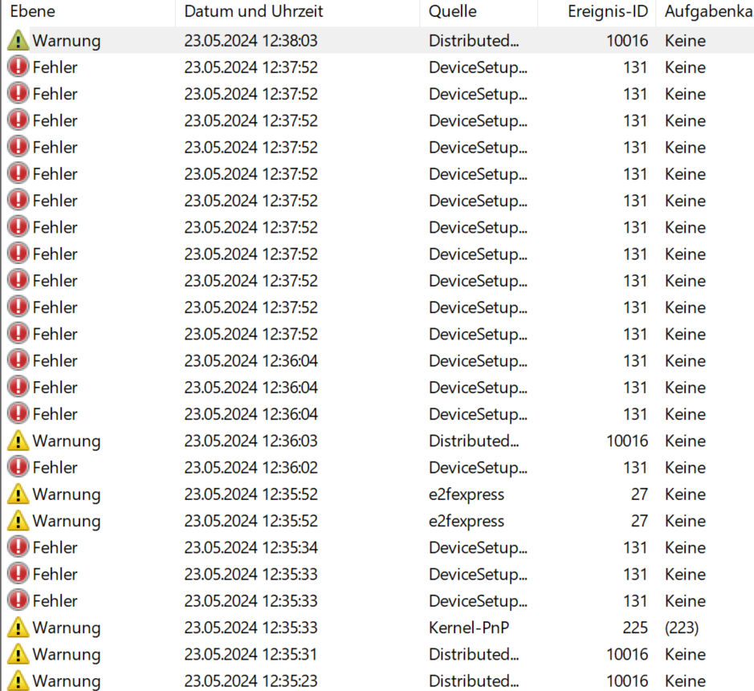This screenshot has height=691, width=754.
Task: Click the warning icon in the Kernel-PnP row
Action: (18, 628)
